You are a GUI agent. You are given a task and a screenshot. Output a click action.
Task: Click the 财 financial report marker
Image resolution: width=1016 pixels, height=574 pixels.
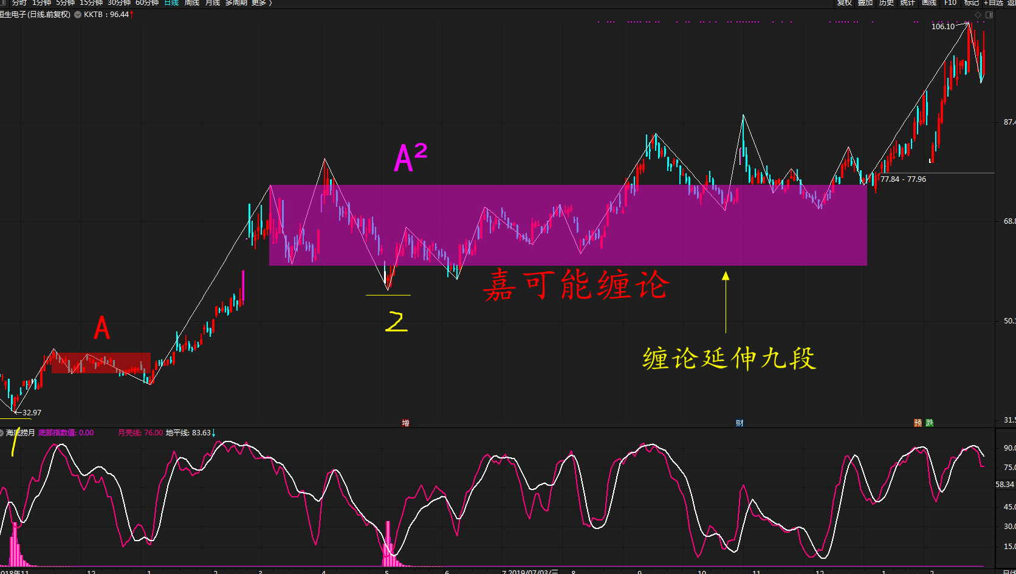tap(740, 423)
